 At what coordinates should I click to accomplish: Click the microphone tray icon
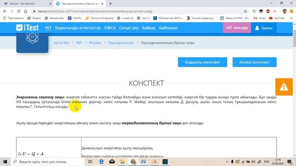(232, 162)
